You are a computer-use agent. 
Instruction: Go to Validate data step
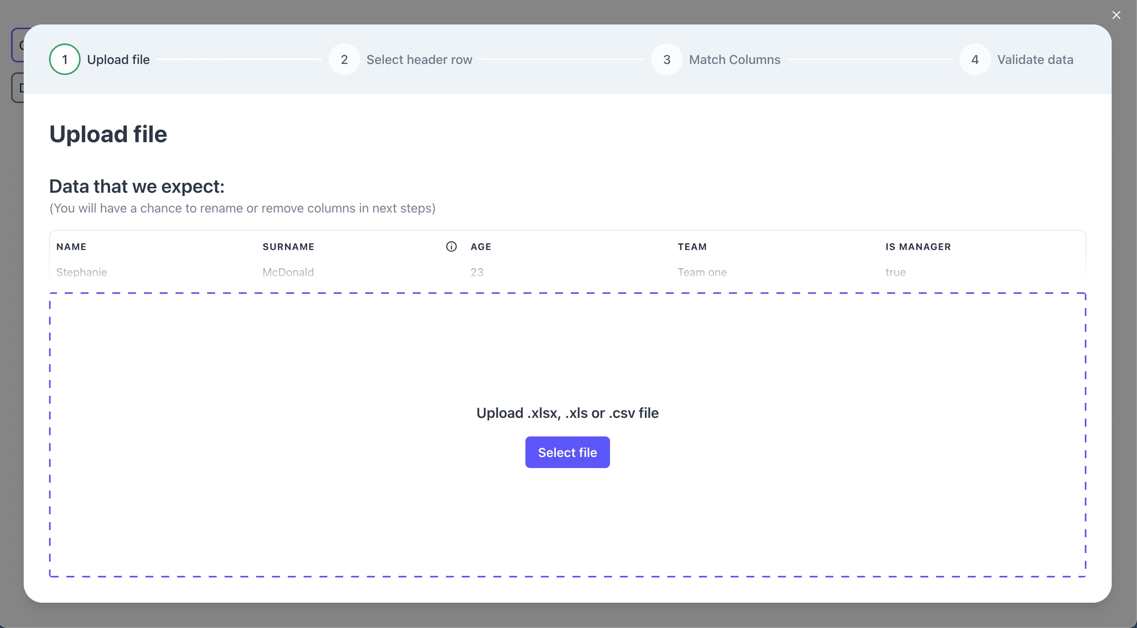[1035, 60]
